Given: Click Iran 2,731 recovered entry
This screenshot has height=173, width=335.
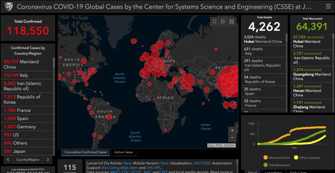Looking at the screenshot, I should tap(311, 58).
